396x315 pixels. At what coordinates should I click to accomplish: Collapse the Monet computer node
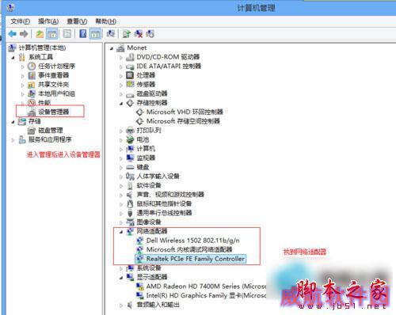(112, 48)
